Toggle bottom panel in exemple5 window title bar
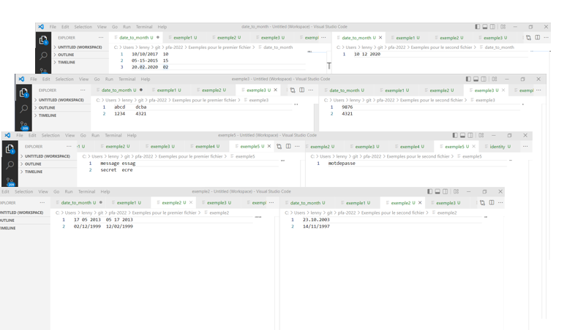The height and width of the screenshot is (330, 586). point(463,135)
